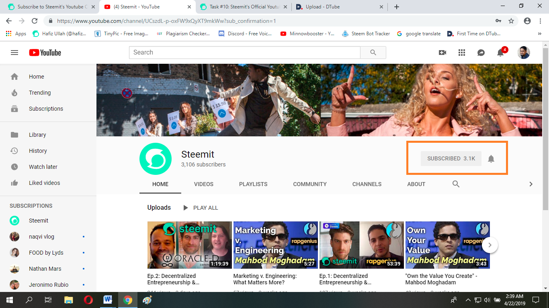The image size is (549, 308).
Task: Open the Own Your Value video thumbnail
Action: [448, 245]
